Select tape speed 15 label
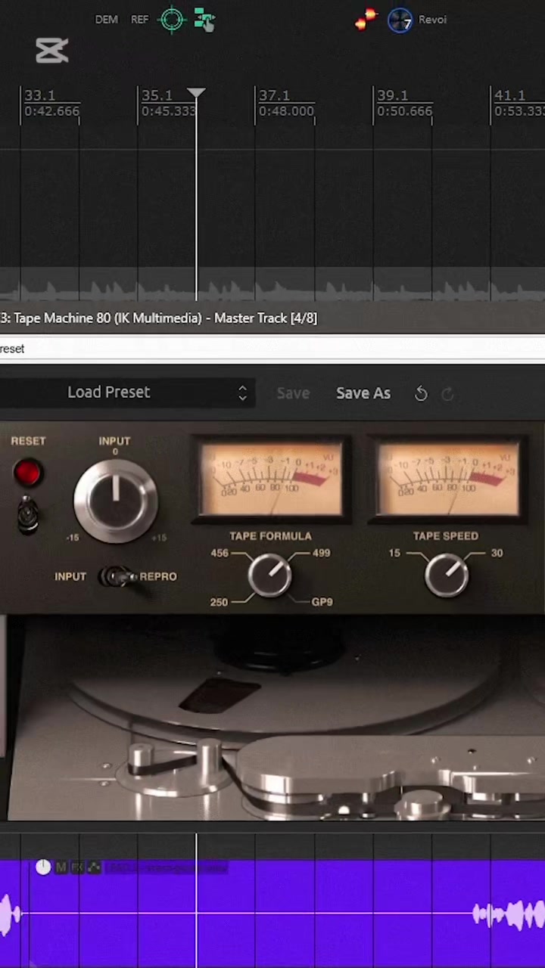 [394, 553]
